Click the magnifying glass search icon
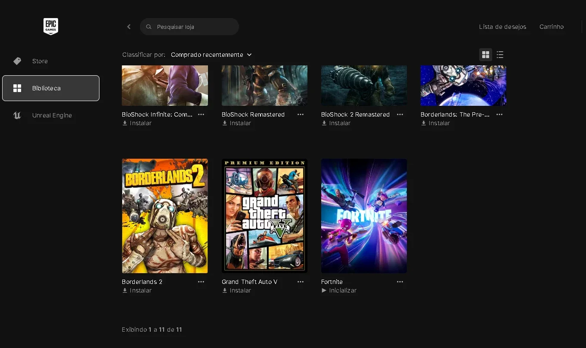 149,27
